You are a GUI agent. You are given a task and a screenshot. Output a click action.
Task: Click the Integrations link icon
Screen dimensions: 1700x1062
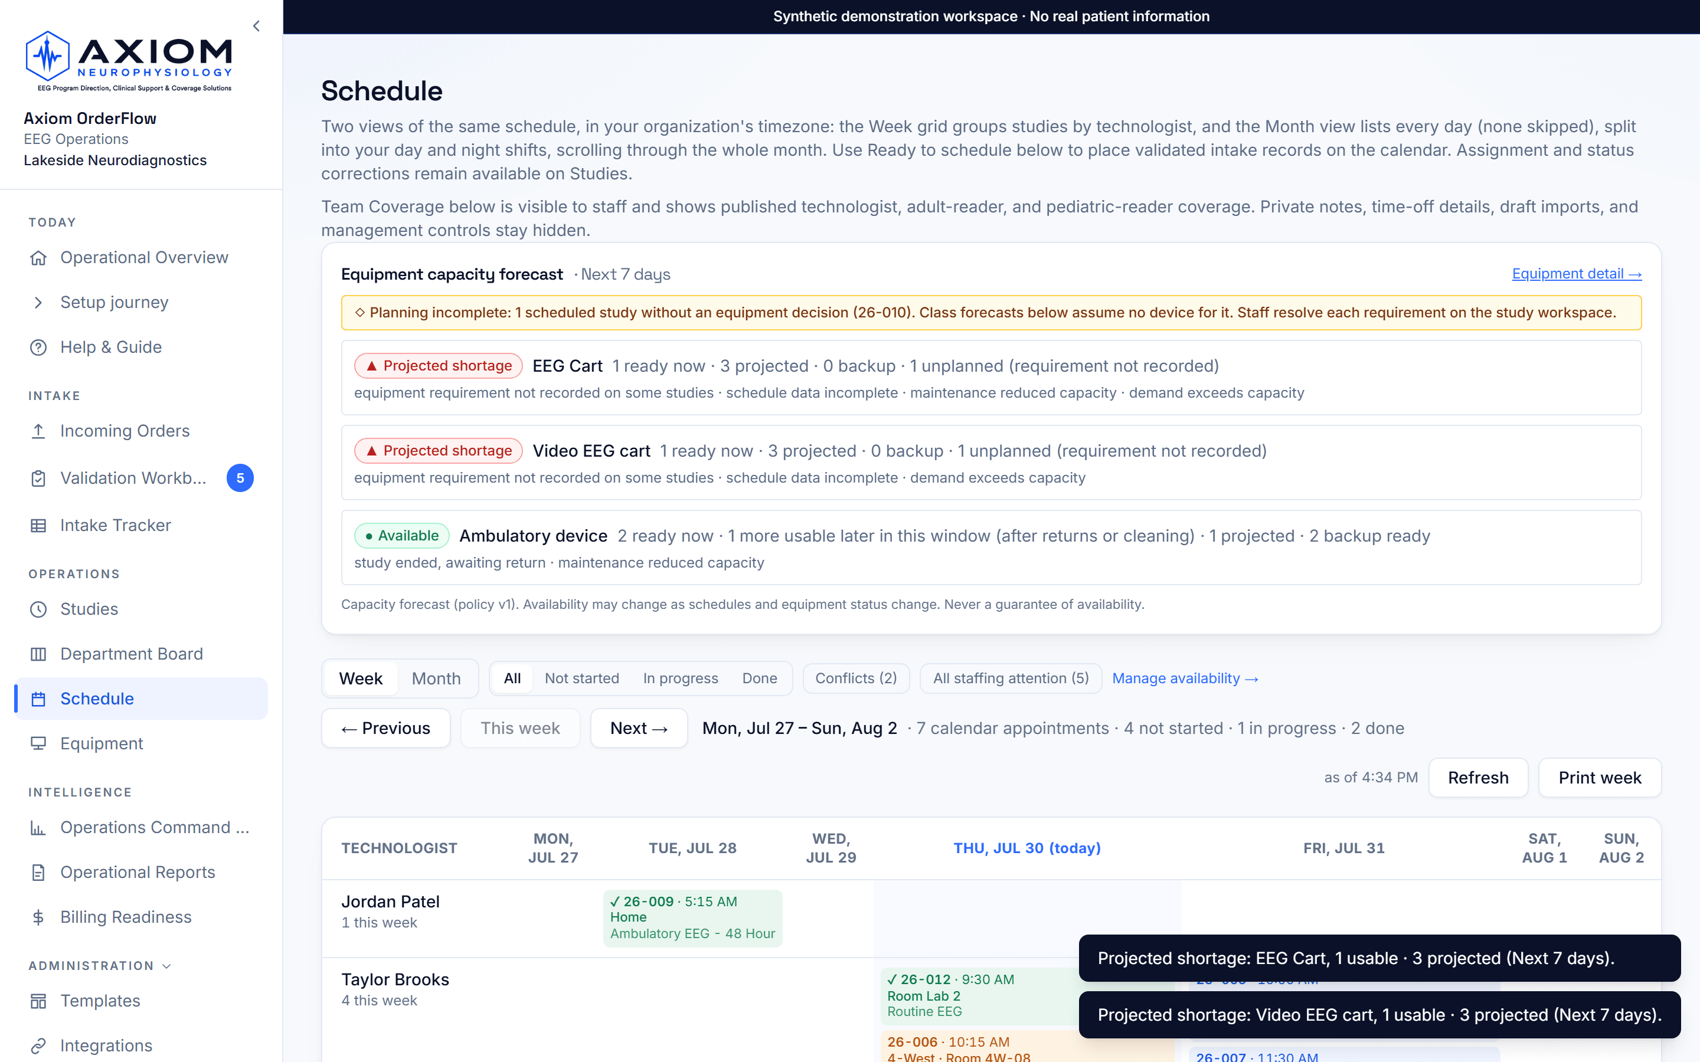[38, 1046]
